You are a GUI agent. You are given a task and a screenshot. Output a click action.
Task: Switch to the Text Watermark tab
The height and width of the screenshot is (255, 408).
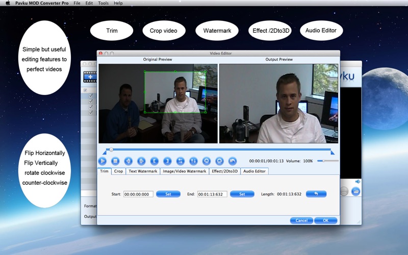143,171
